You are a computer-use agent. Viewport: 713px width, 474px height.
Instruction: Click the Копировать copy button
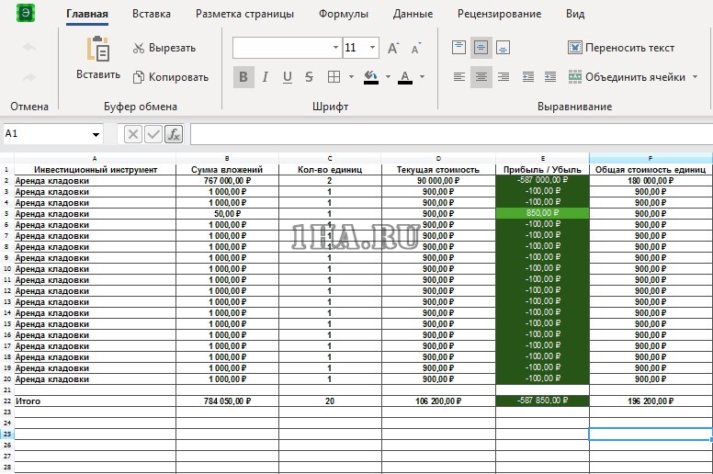170,77
